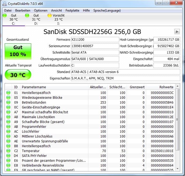Click the Aktueller... column header
Image resolution: width=185 pixels, height=176 pixels.
click(x=98, y=87)
